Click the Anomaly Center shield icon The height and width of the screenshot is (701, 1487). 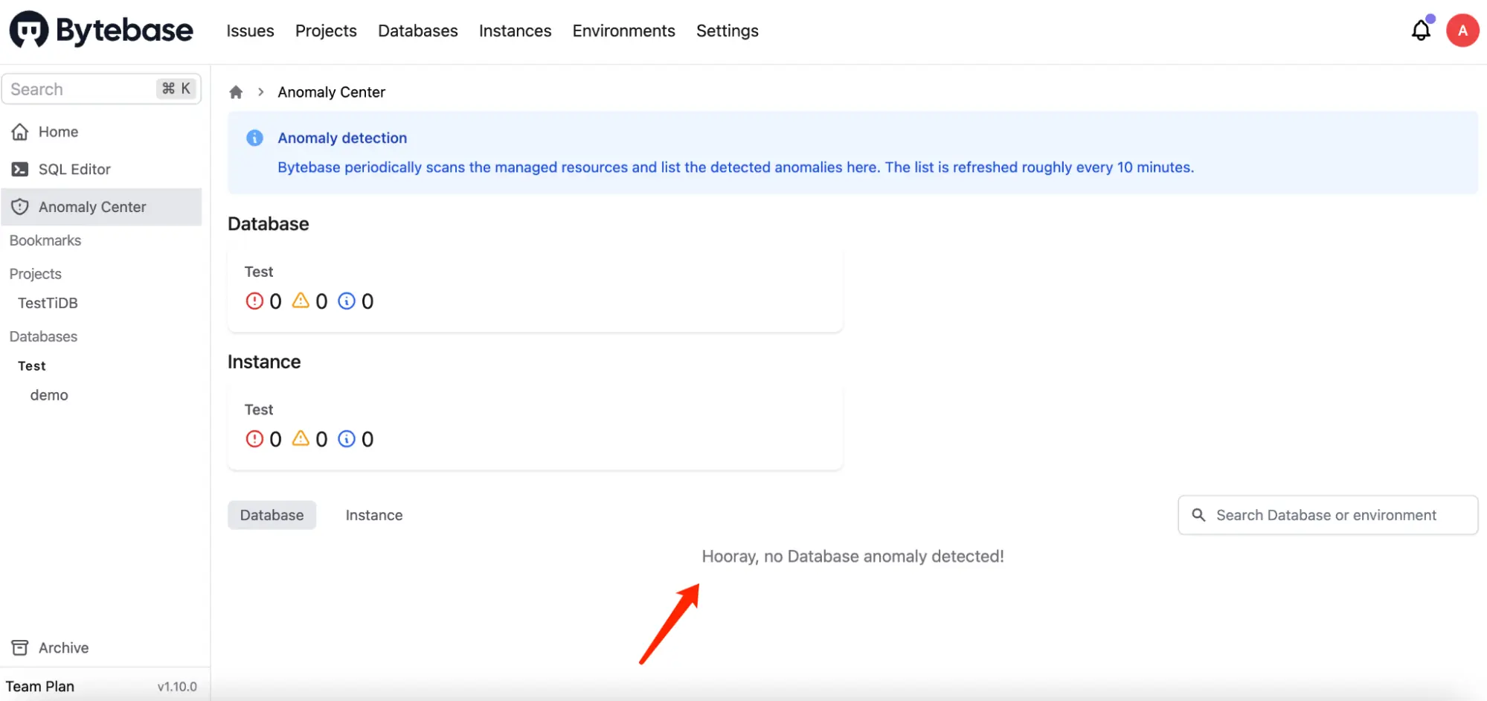point(20,207)
